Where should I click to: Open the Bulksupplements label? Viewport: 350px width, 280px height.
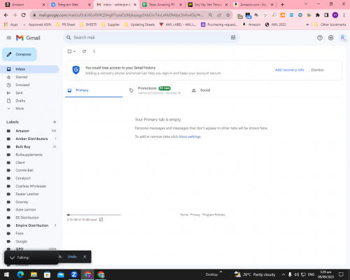pos(29,155)
